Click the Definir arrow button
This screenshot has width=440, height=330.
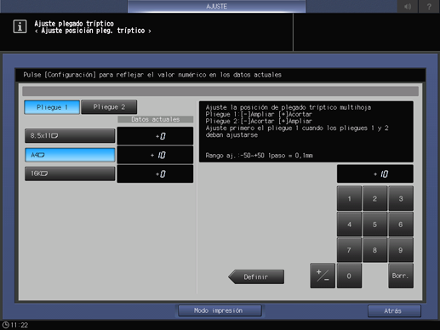pos(256,276)
